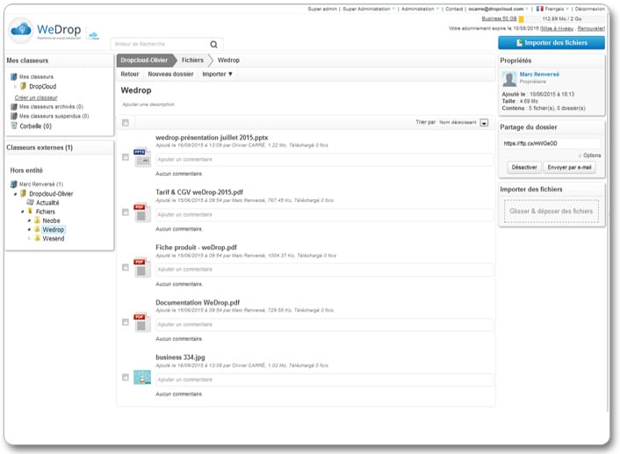This screenshot has height=454, width=620.
Task: Click the Wedrop breadcrumb
Action: [228, 60]
